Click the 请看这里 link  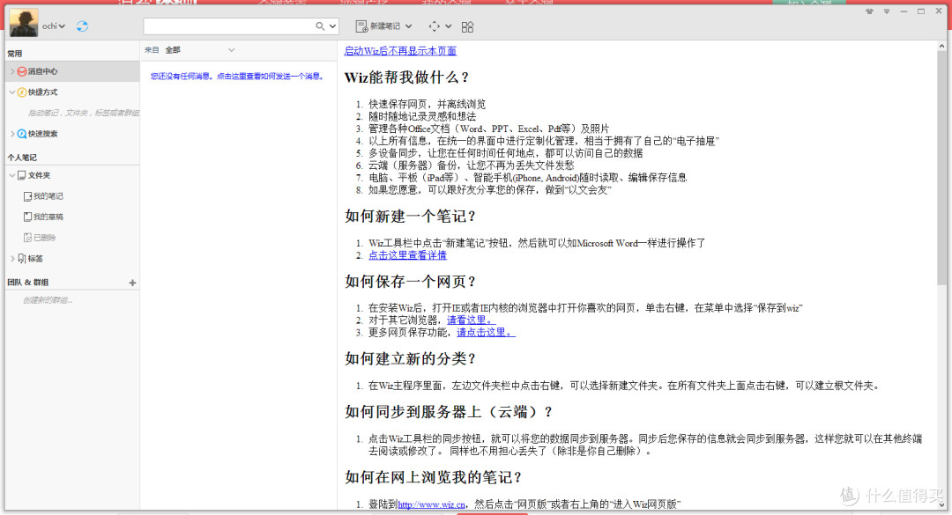point(471,320)
